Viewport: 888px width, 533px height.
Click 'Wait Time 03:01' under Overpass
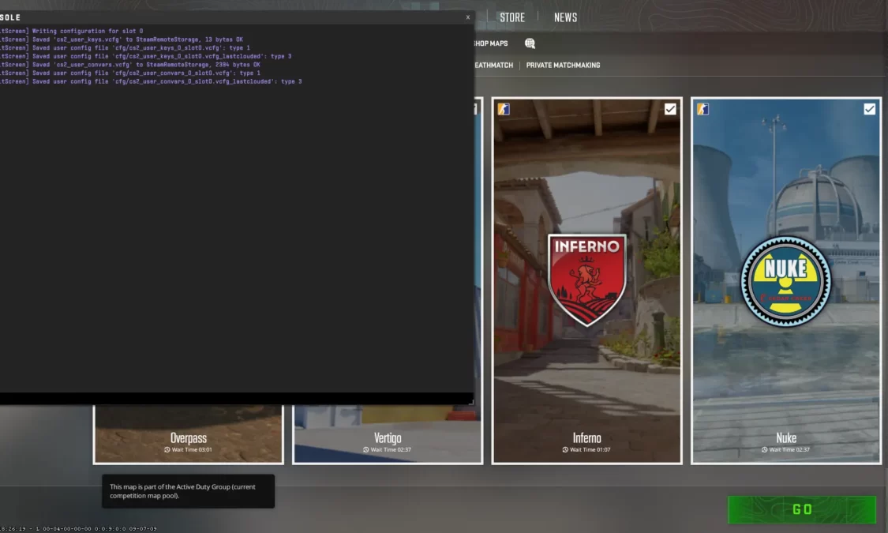click(192, 450)
